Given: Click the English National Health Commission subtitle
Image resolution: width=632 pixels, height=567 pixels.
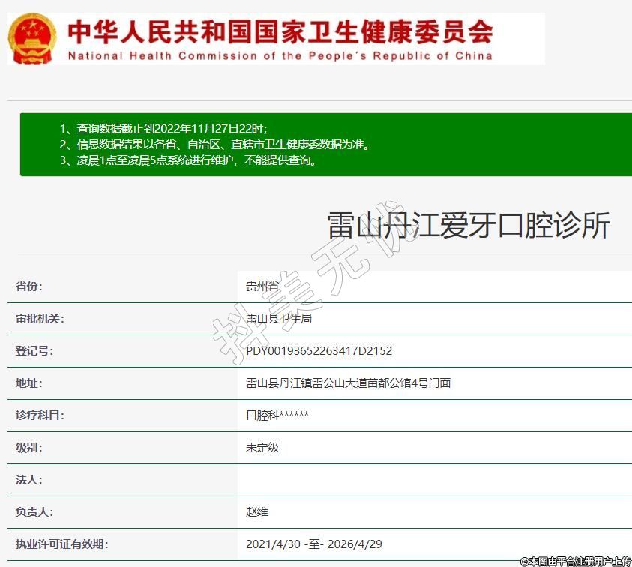Looking at the screenshot, I should 280,55.
